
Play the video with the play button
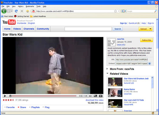(x=5, y=96)
